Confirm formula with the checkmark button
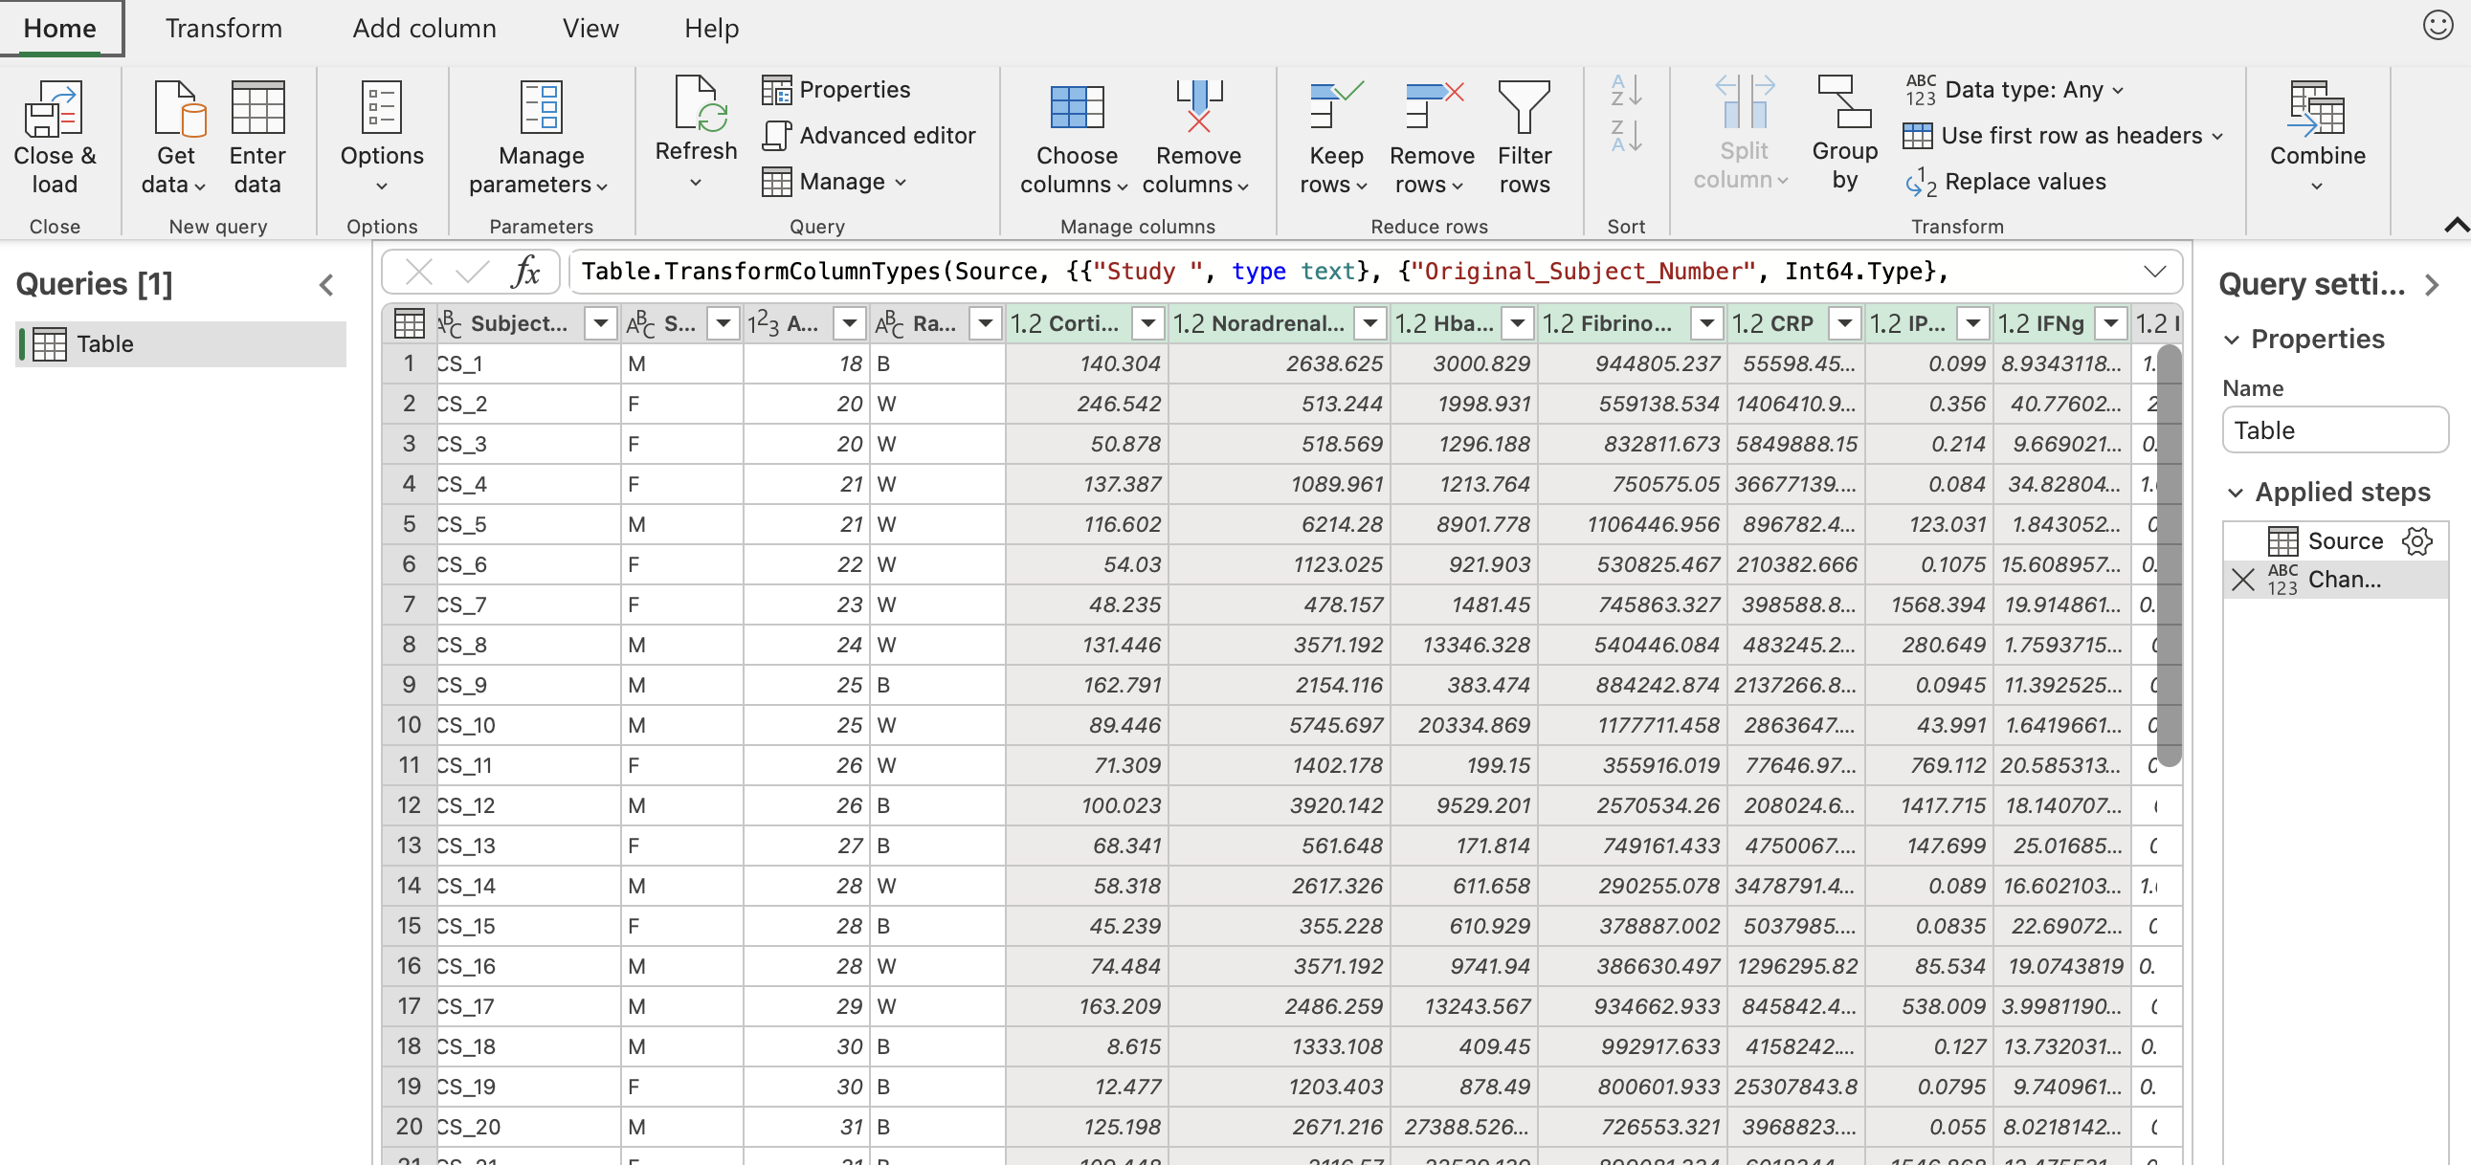The width and height of the screenshot is (2471, 1165). pos(472,273)
